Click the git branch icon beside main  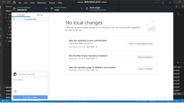coord(52,9)
